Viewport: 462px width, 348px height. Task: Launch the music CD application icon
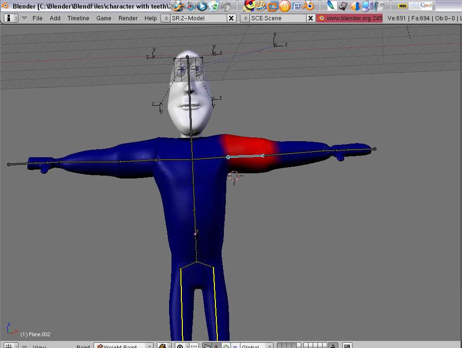(x=249, y=5)
